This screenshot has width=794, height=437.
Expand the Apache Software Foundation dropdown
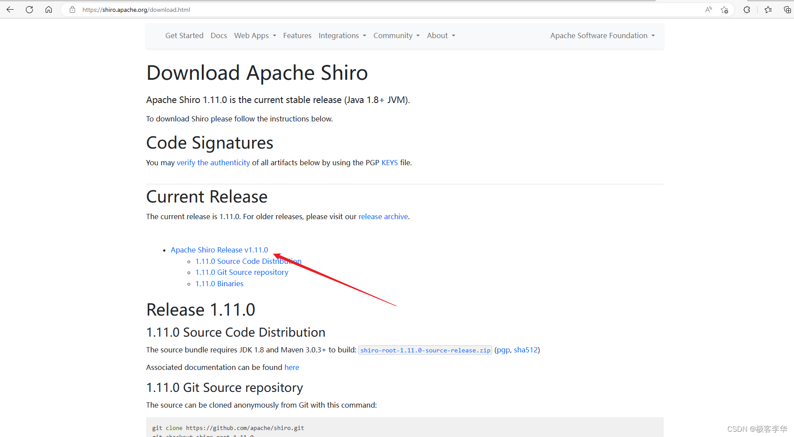pos(602,36)
